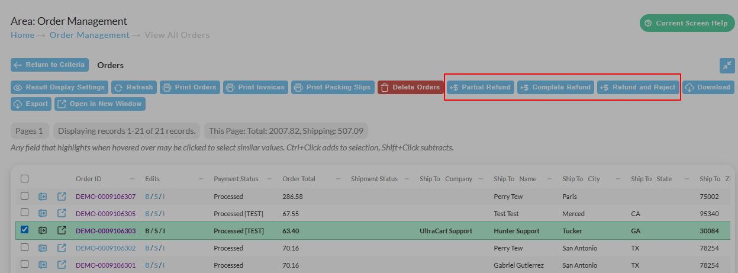Click the new-window icon for order DEMO-0009106303
This screenshot has height=273, width=738.
coord(62,230)
